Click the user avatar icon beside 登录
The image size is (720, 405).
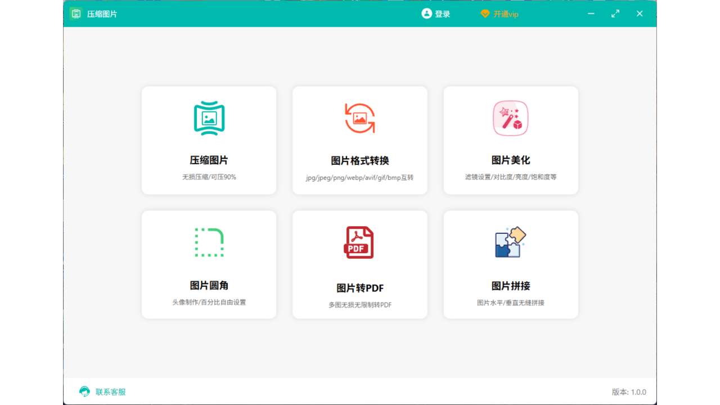point(426,13)
